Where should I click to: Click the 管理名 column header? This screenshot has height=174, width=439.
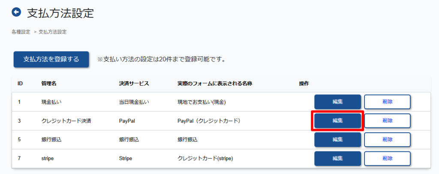[x=49, y=84]
